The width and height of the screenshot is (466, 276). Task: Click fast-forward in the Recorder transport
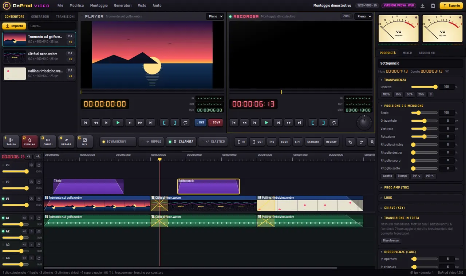(289, 123)
